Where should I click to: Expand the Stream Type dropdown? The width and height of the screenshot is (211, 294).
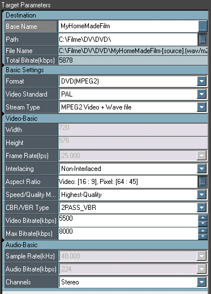(201, 107)
